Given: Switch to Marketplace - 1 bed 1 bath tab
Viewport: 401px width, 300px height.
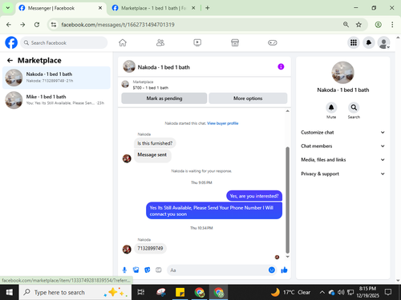Looking at the screenshot, I should (x=153, y=8).
